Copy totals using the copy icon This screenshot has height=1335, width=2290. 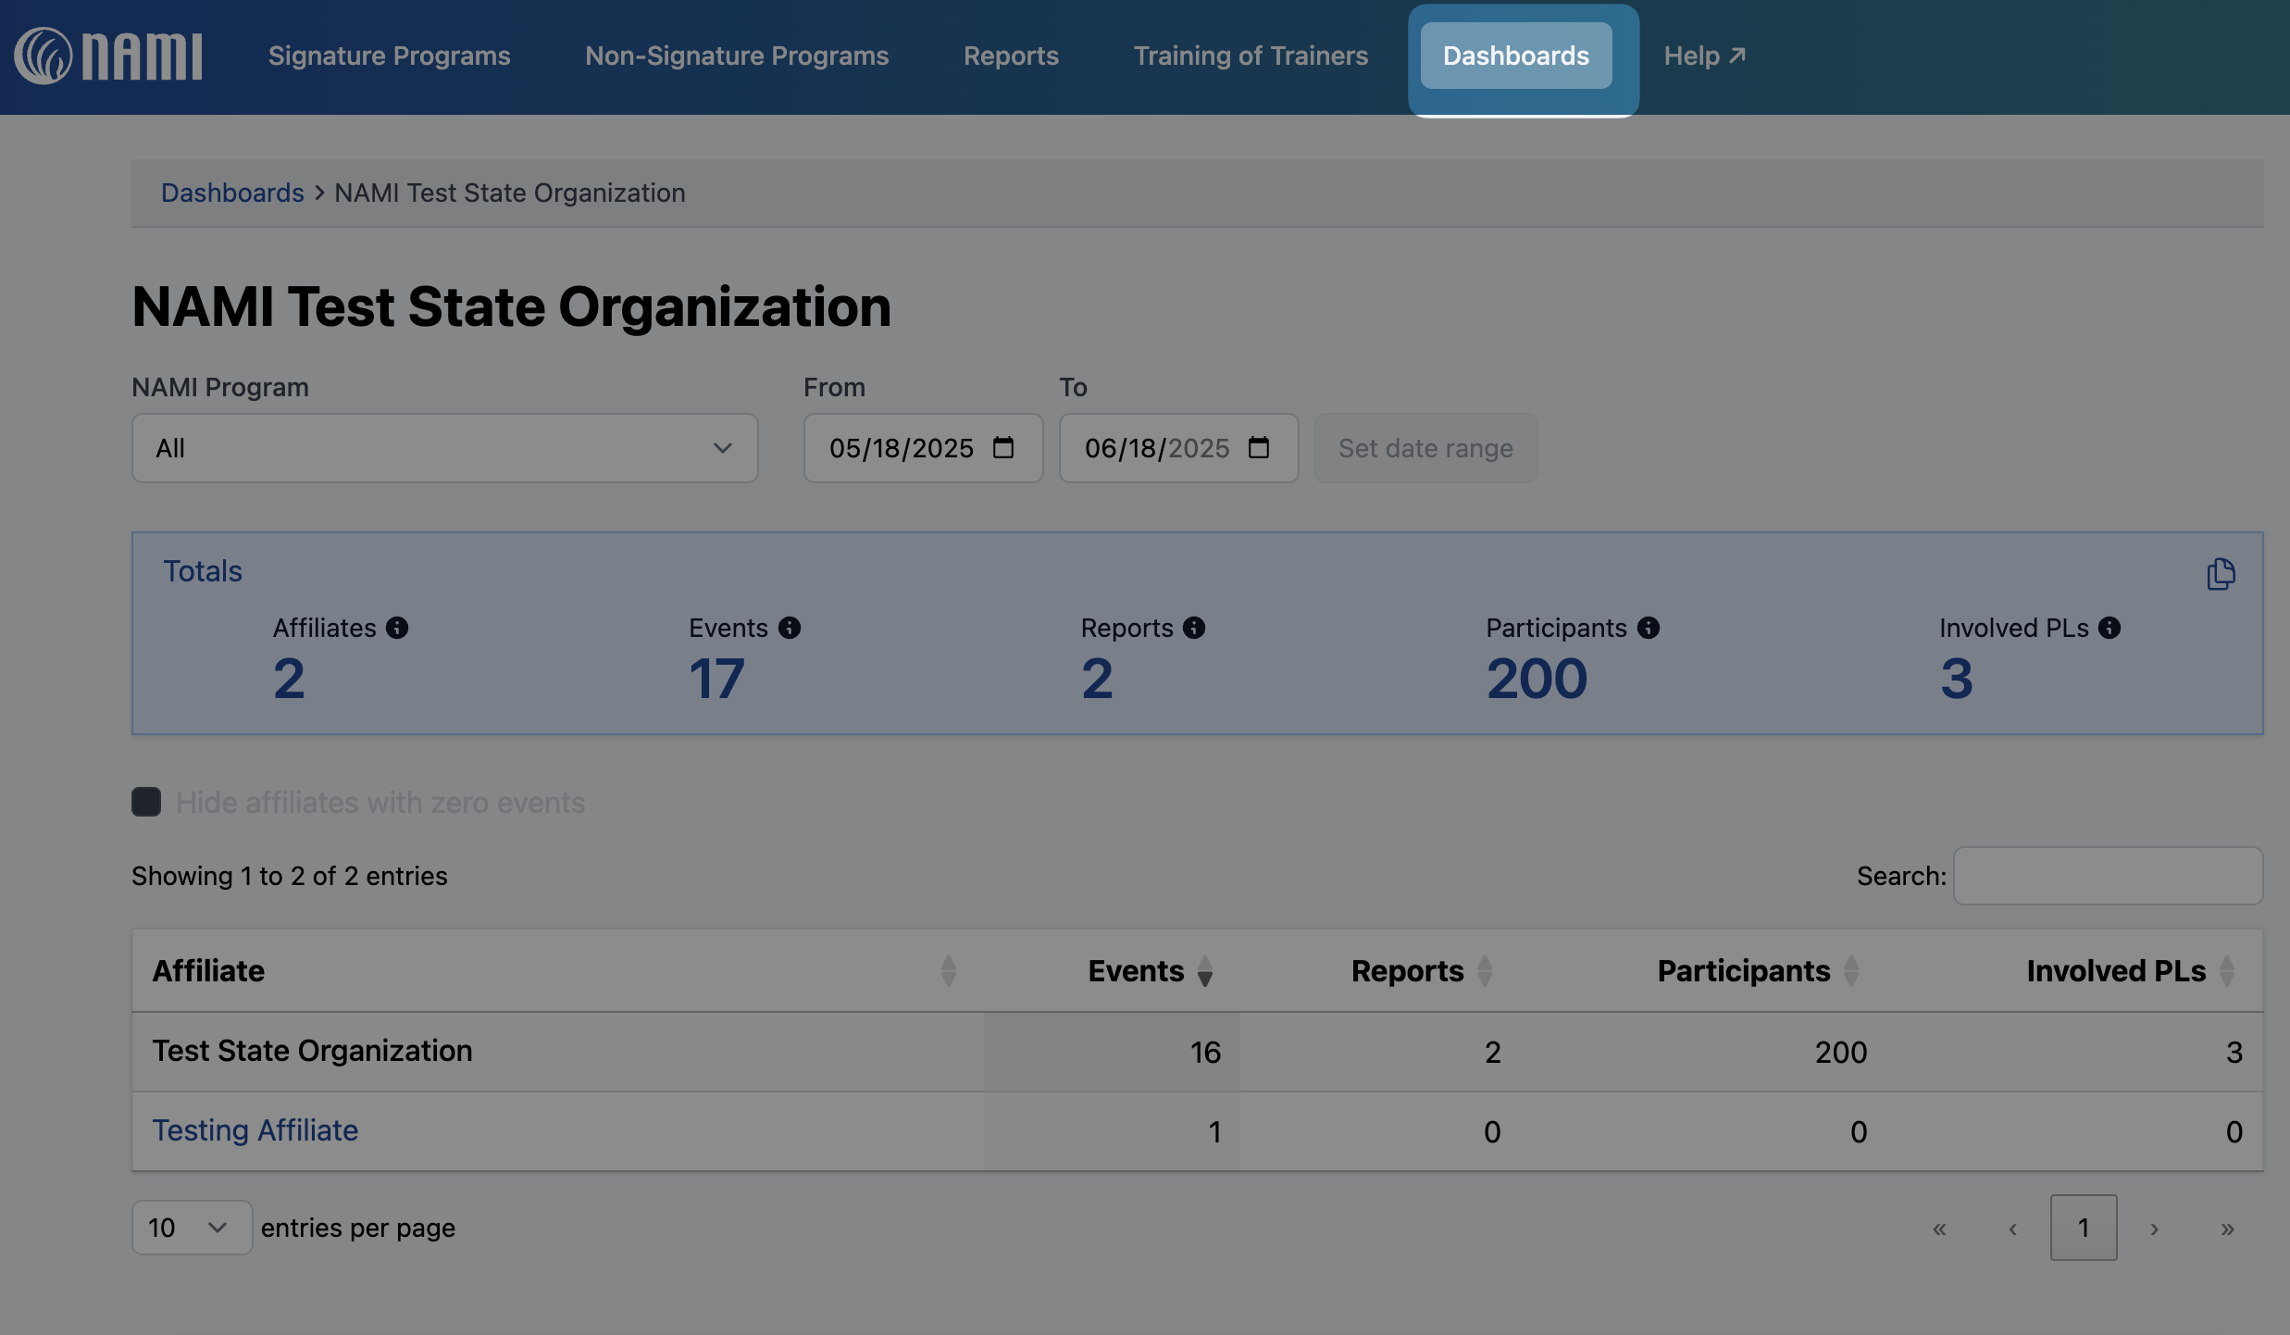(x=2221, y=574)
